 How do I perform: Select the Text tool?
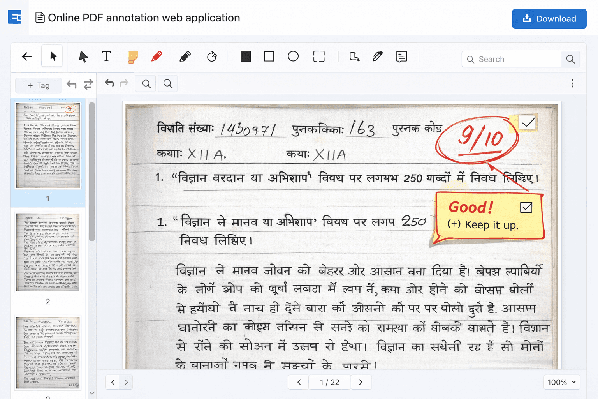(106, 56)
